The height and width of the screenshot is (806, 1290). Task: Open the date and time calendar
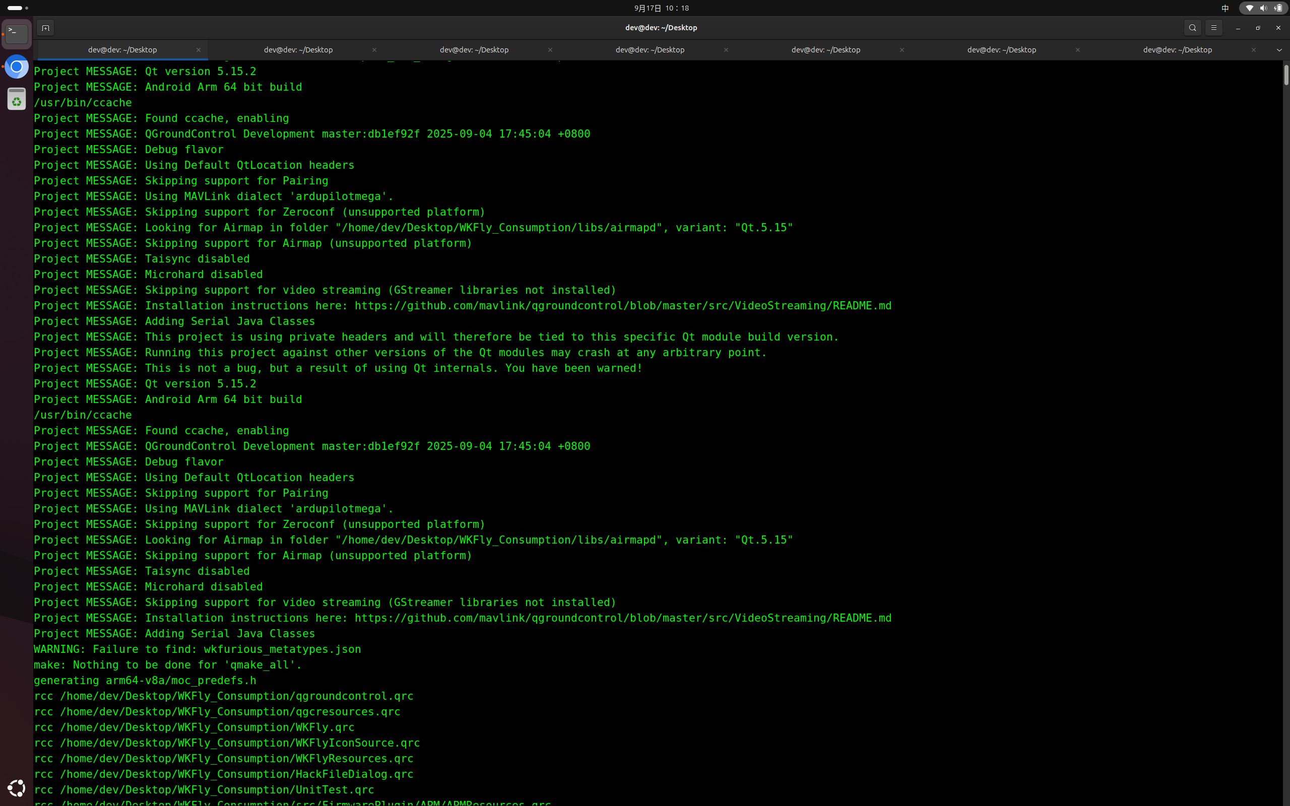click(661, 8)
